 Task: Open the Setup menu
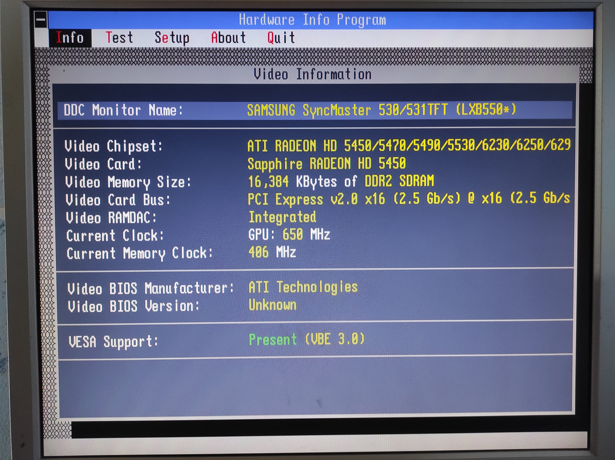point(172,38)
